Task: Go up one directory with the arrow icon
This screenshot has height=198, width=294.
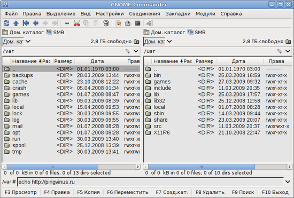Action: click(x=16, y=23)
